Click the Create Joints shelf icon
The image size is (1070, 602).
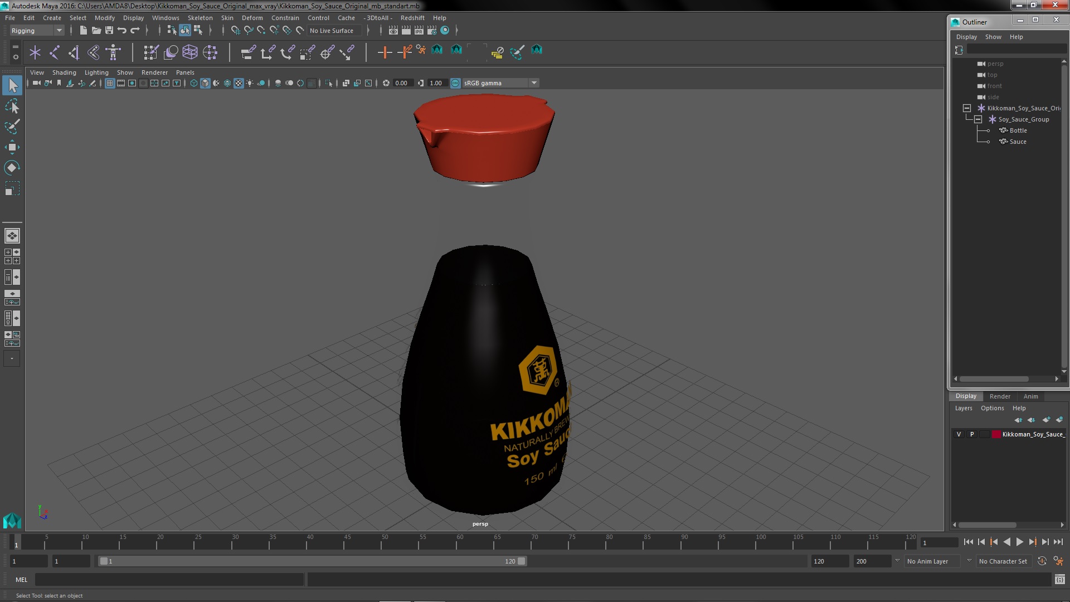(x=55, y=52)
